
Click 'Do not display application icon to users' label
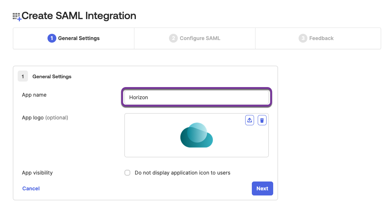click(182, 173)
